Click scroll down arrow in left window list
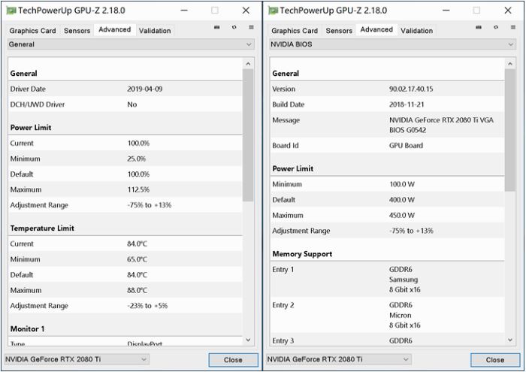The width and height of the screenshot is (526, 372). click(x=248, y=340)
